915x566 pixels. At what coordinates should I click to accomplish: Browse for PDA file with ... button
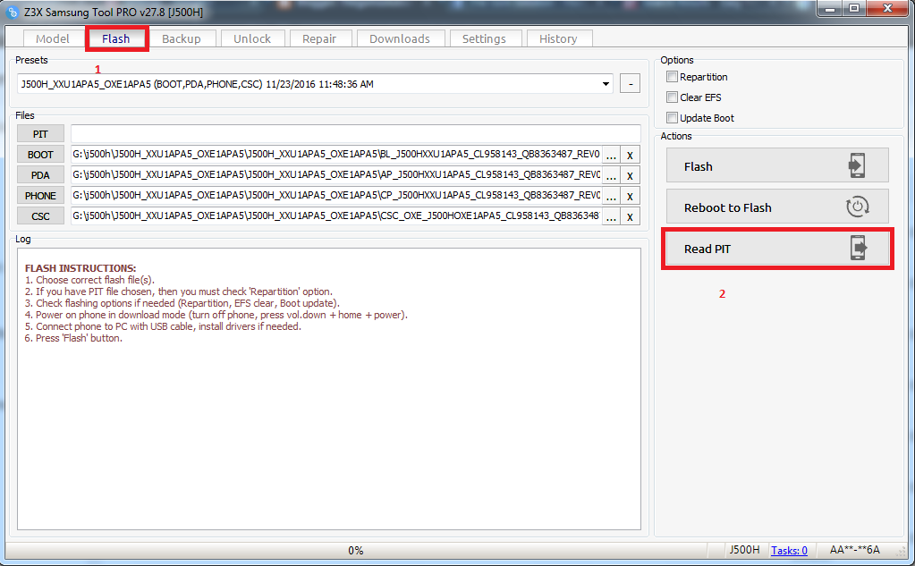click(610, 175)
